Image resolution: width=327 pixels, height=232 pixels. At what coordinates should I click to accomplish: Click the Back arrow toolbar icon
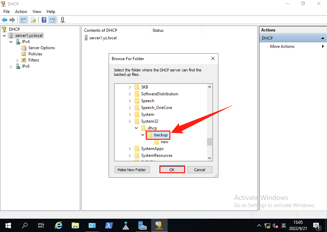pos(4,20)
